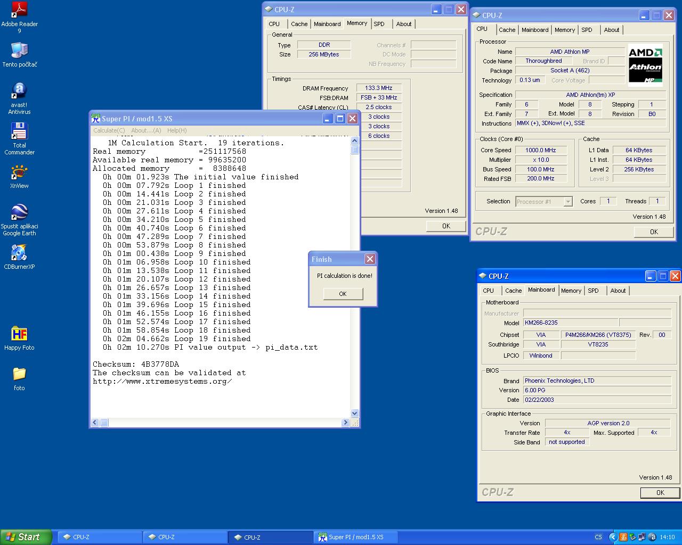Launch avast! Antivirus desktop shortcut
Image resolution: width=682 pixels, height=545 pixels.
[x=19, y=98]
